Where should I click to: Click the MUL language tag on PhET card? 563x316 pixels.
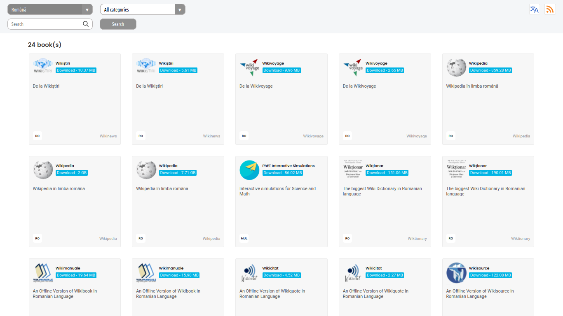(244, 239)
